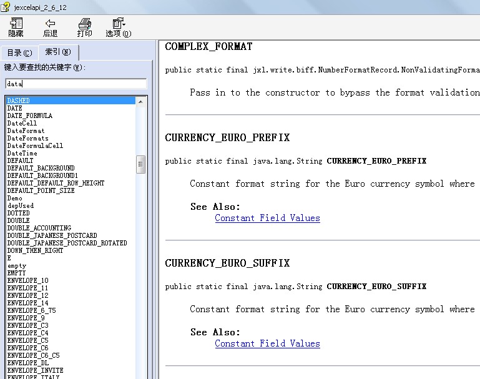Screen dimensions: 480x379
Task: Select the ENVELOPE_DL index entry
Action: [28, 363]
